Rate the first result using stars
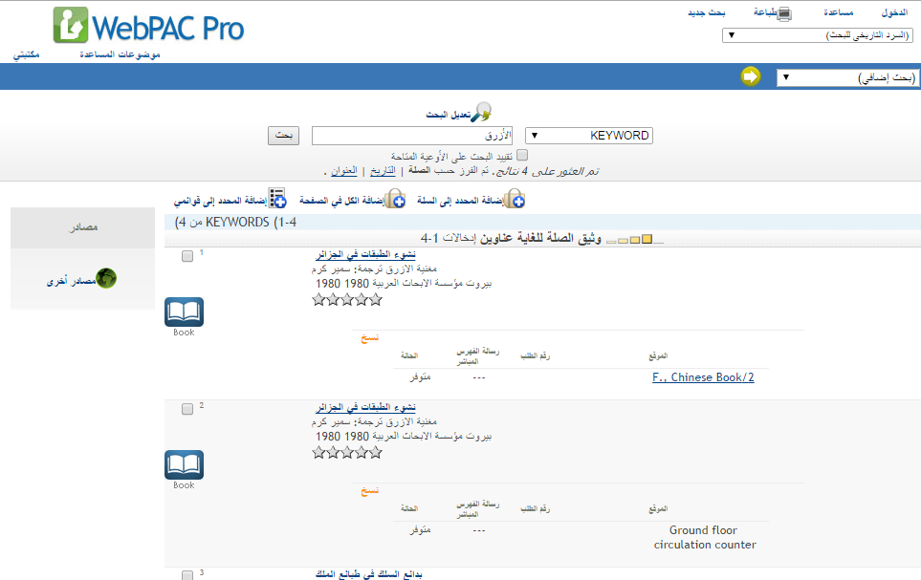Viewport: 921px width, 580px height. (x=347, y=300)
